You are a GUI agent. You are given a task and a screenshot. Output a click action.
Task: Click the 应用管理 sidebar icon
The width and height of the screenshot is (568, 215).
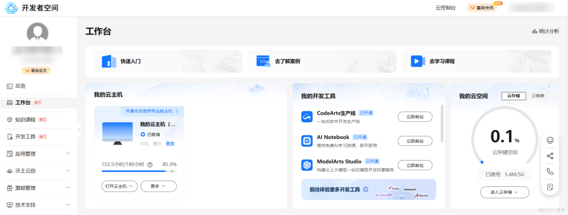point(10,154)
